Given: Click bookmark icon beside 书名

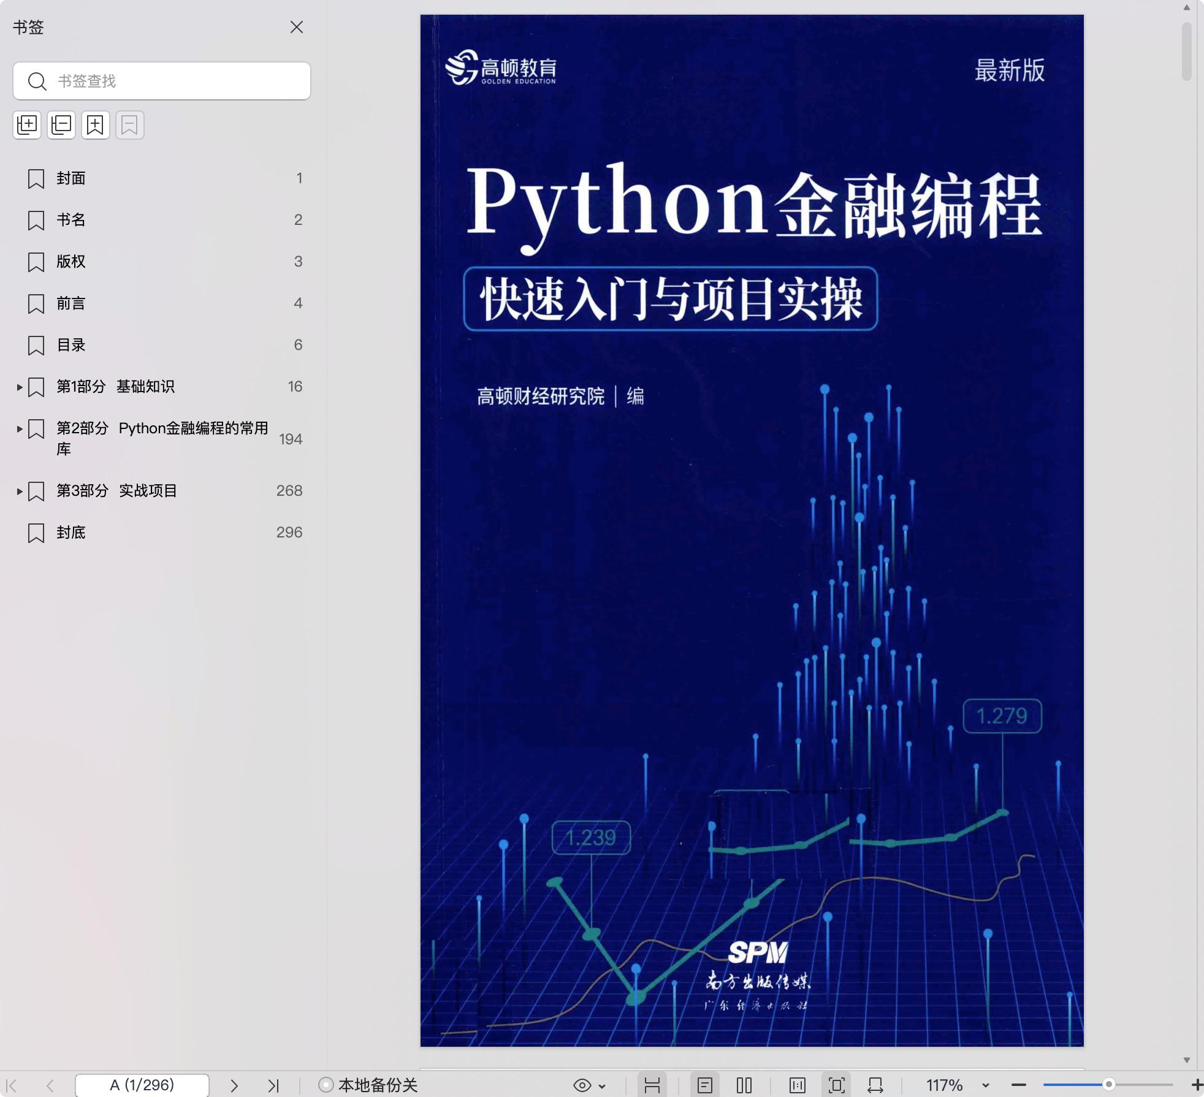Looking at the screenshot, I should click(x=36, y=221).
